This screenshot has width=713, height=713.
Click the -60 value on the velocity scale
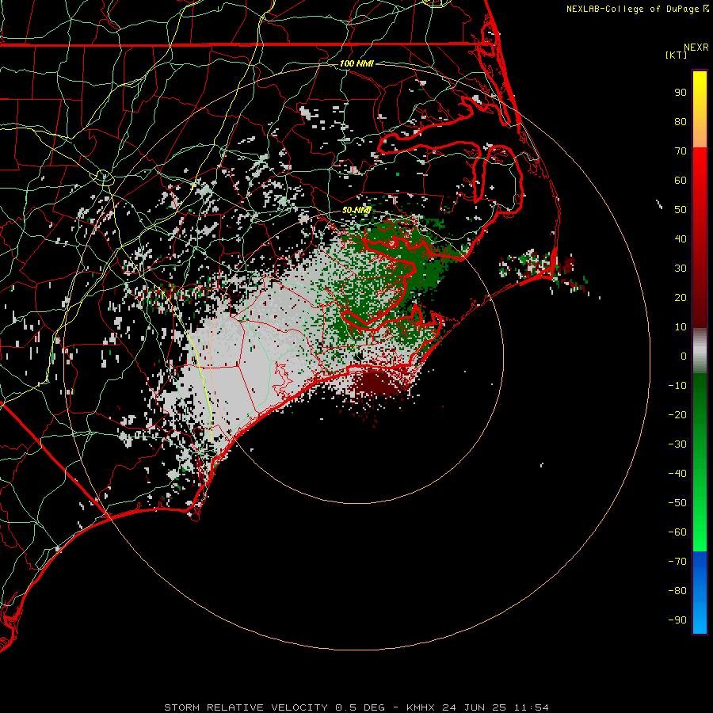click(677, 532)
